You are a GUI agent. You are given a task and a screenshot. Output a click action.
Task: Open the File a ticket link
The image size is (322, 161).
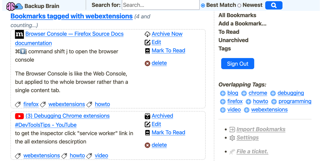(252, 152)
